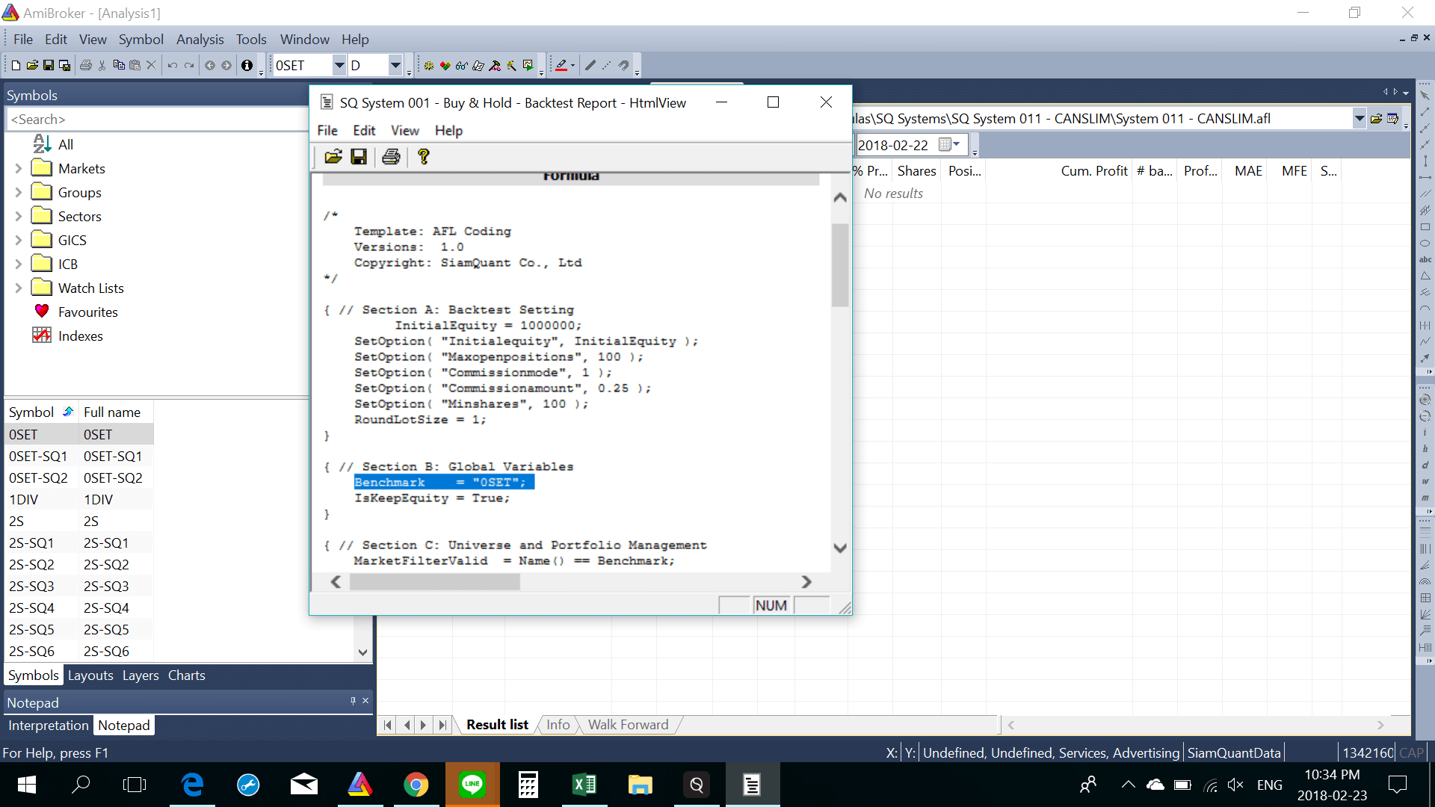Viewport: 1435px width, 807px height.
Task: Click New document icon in toolbar
Action: pyautogui.click(x=16, y=66)
